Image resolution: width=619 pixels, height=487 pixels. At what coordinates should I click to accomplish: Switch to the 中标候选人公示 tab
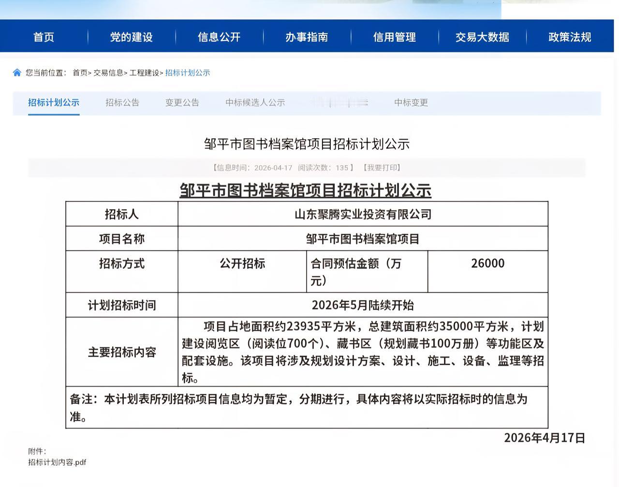255,102
